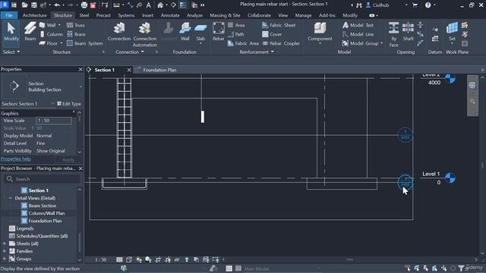This screenshot has width=486, height=273.
Task: Expand the Reinforcement panel dropdown
Action: click(257, 52)
